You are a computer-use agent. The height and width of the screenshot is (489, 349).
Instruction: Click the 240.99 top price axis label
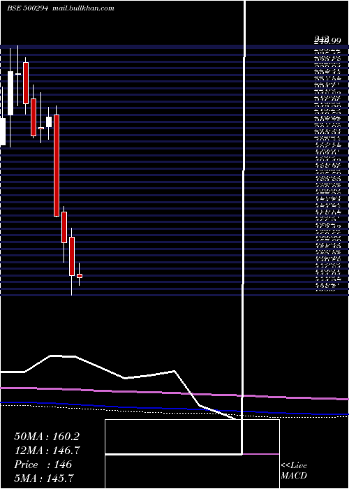tap(326, 40)
